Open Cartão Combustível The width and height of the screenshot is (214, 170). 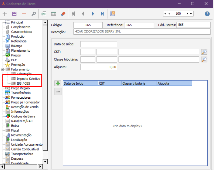coord(25,149)
